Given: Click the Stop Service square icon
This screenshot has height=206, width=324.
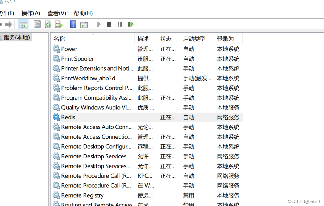Looking at the screenshot, I should [x=109, y=24].
